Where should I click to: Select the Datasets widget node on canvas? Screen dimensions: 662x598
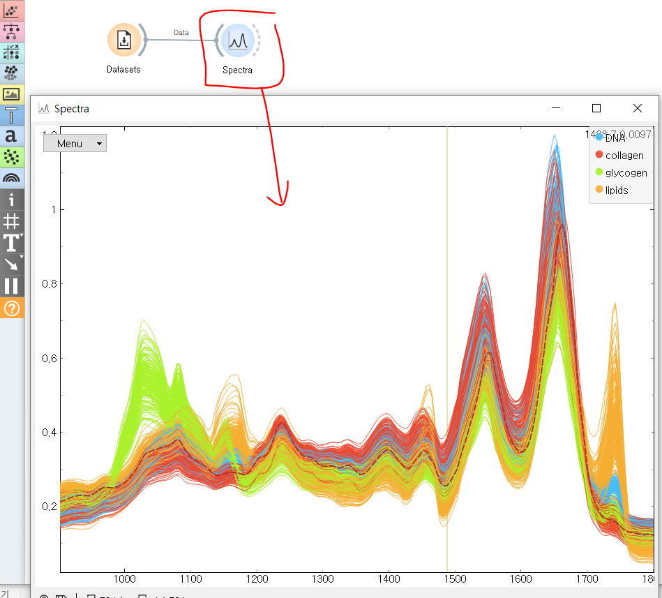[x=123, y=40]
